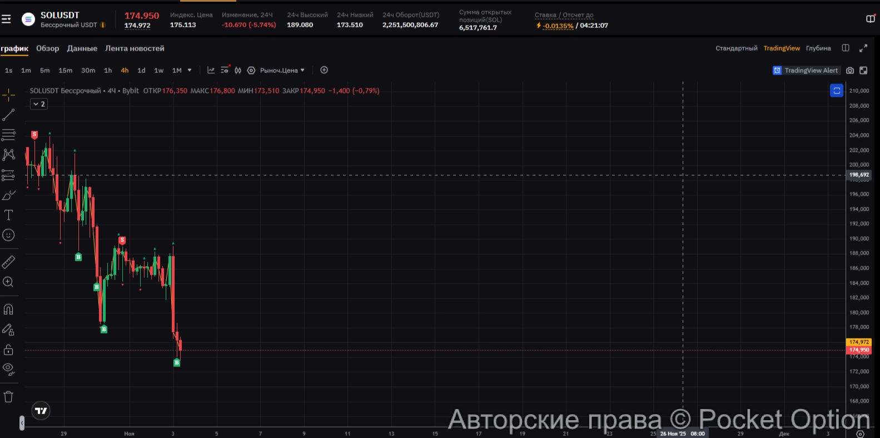
Task: Expand the collapsed indicators legend showing 2
Action: click(x=38, y=104)
